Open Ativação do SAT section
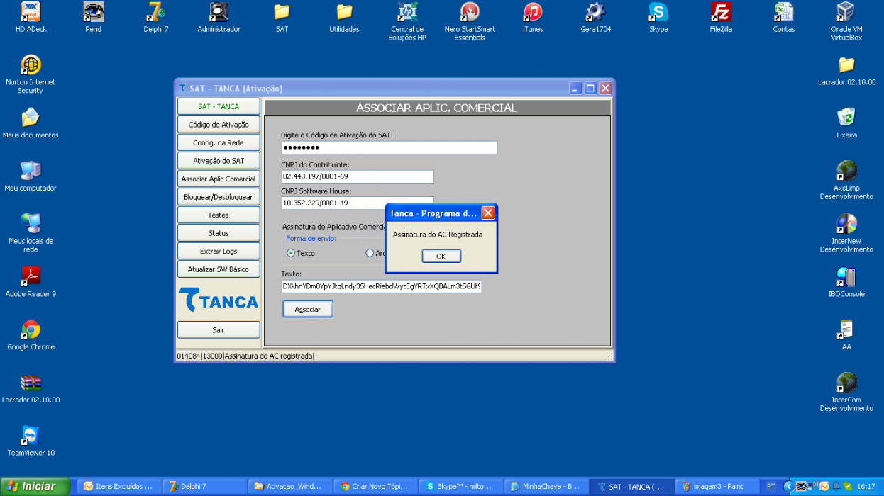The height and width of the screenshot is (496, 884). (x=219, y=161)
